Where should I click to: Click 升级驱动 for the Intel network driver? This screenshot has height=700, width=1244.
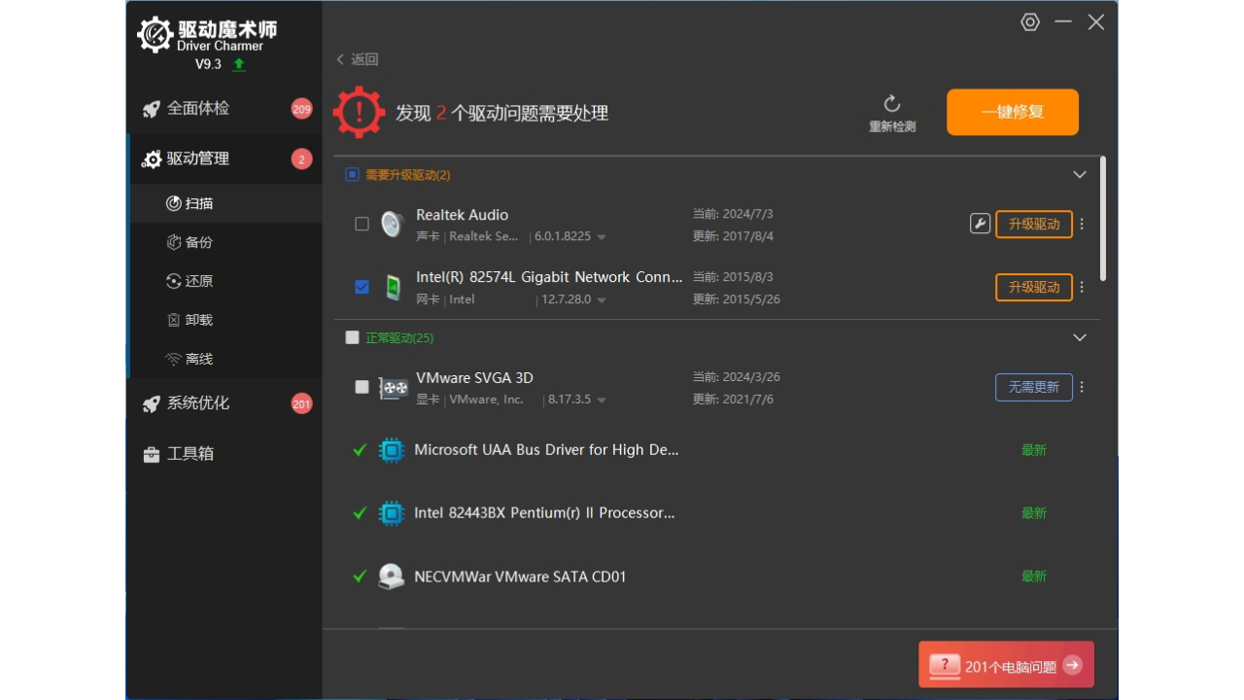(x=1033, y=287)
